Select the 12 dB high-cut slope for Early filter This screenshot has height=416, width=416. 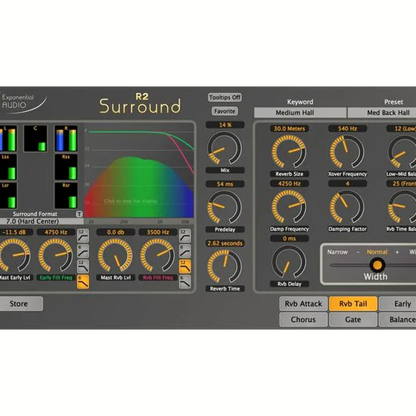(x=83, y=266)
